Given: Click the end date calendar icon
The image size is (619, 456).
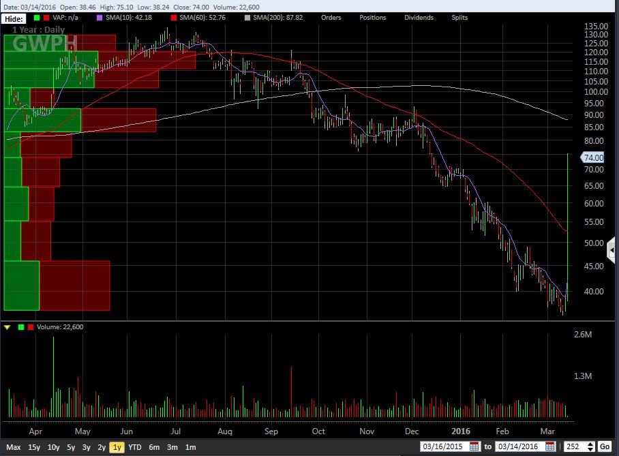Looking at the screenshot, I should coord(550,447).
